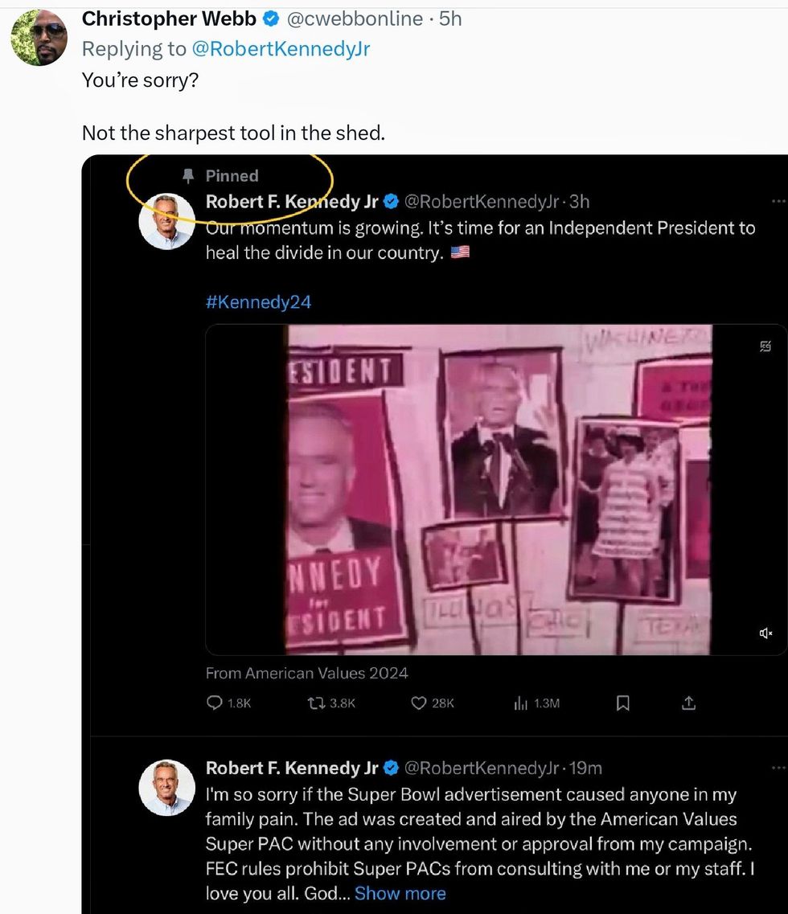Click Robert F. Kennedy Jr's pinned tweet avatar

coord(167,221)
